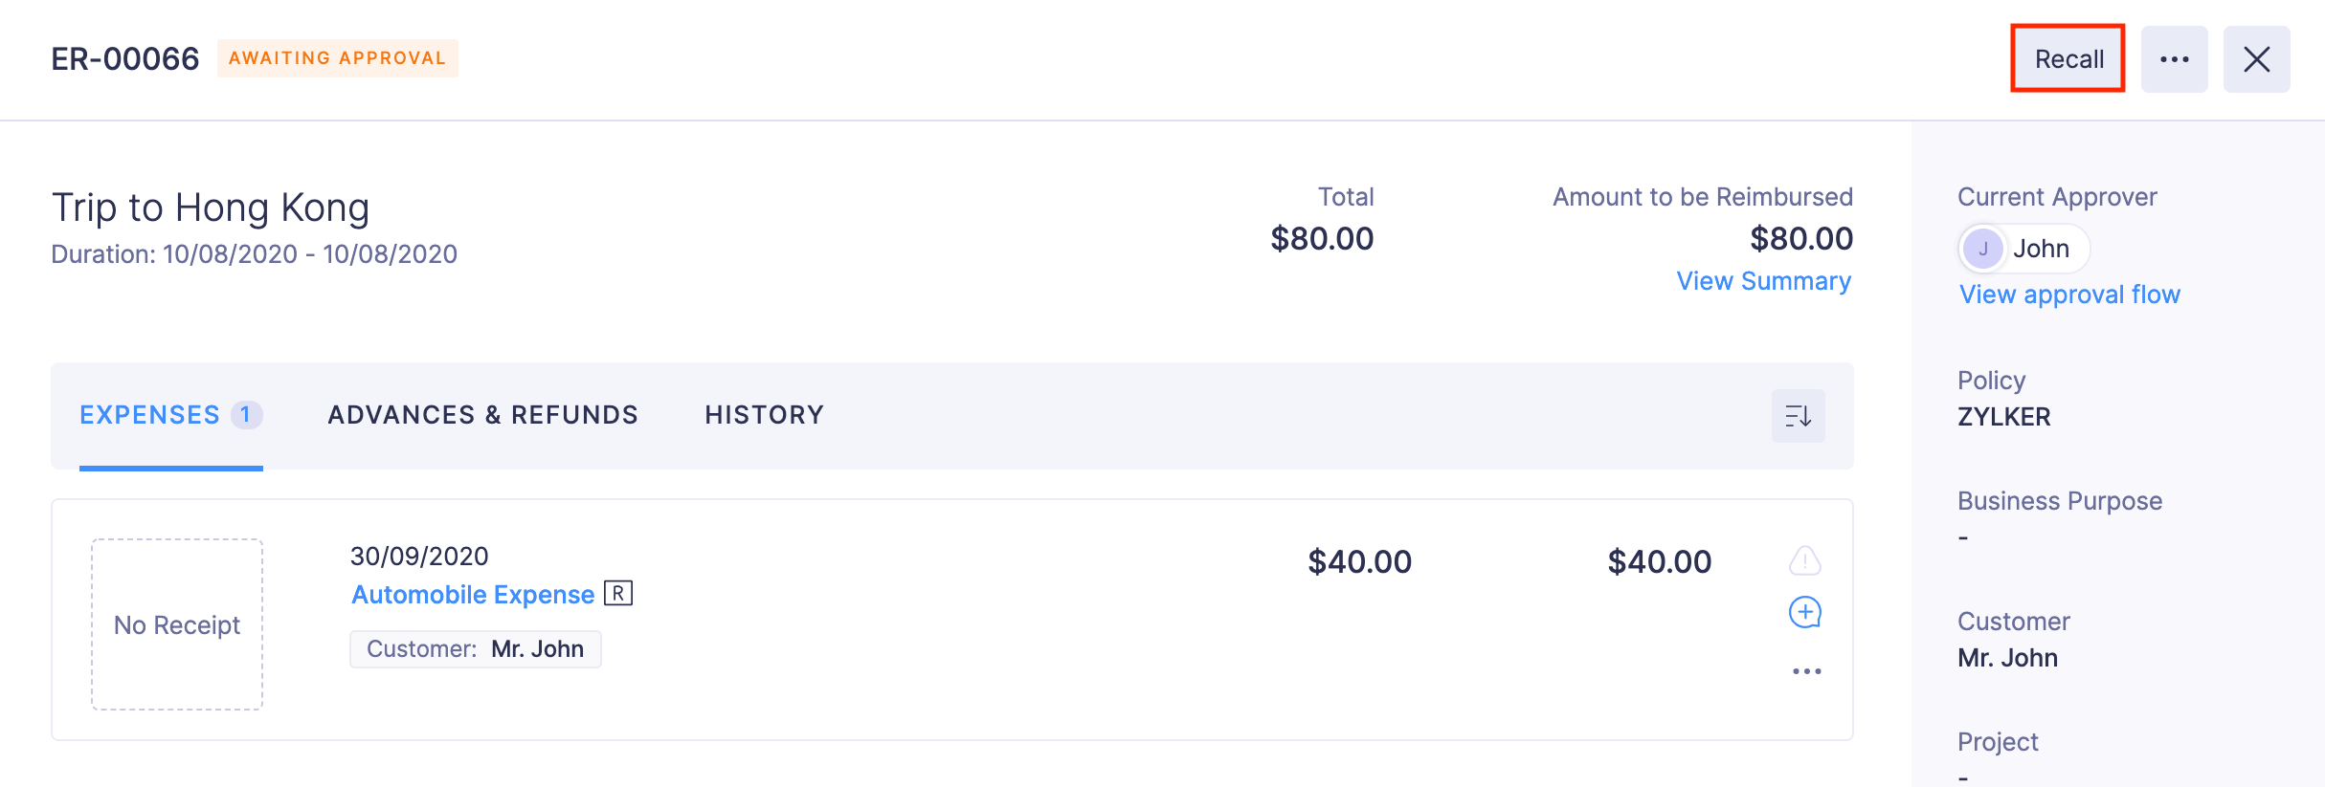
Task: Click the add comment icon on expense
Action: [x=1804, y=612]
